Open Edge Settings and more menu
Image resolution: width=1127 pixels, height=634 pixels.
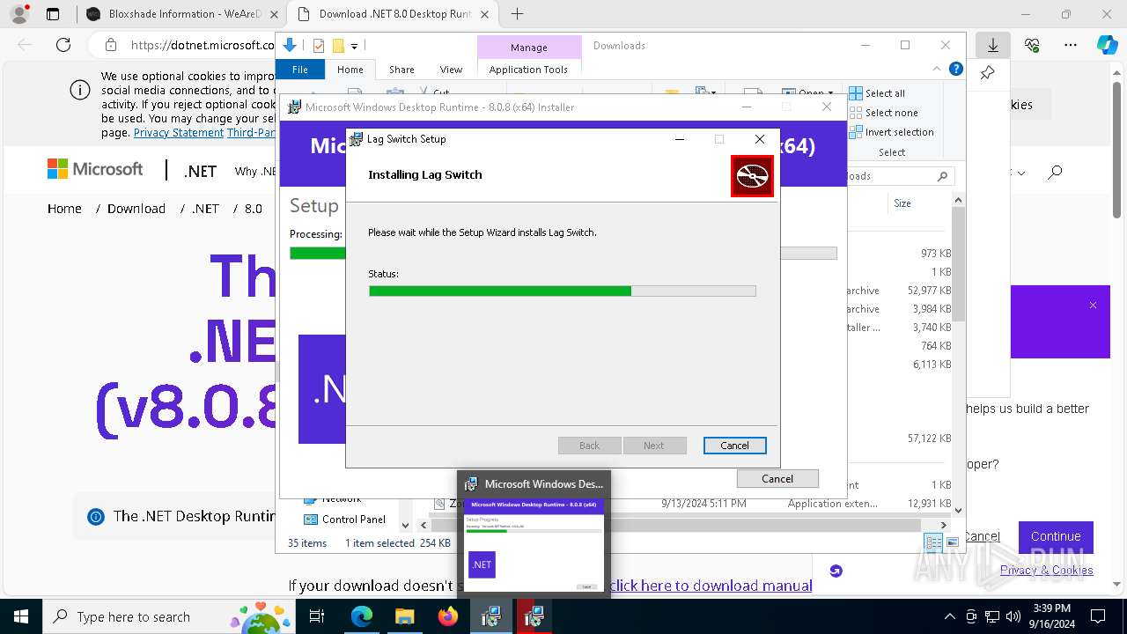click(1070, 45)
